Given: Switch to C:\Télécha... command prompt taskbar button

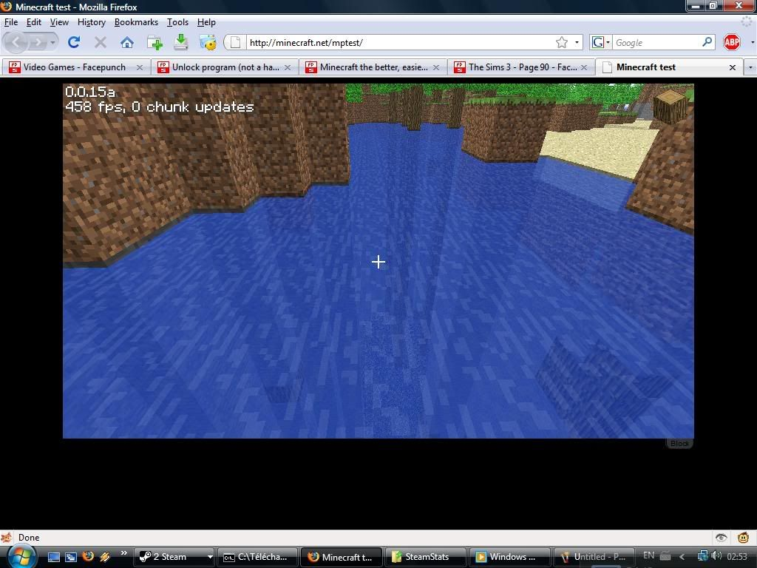Looking at the screenshot, I should tap(257, 557).
